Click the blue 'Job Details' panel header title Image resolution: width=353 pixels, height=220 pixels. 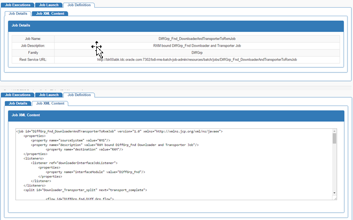[x=21, y=25]
